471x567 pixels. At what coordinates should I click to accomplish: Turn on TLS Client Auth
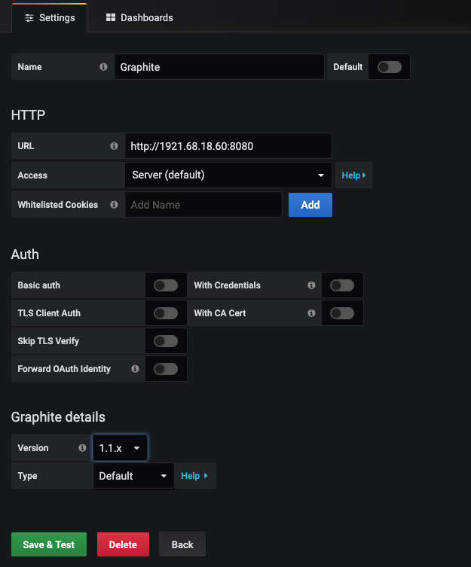[166, 313]
